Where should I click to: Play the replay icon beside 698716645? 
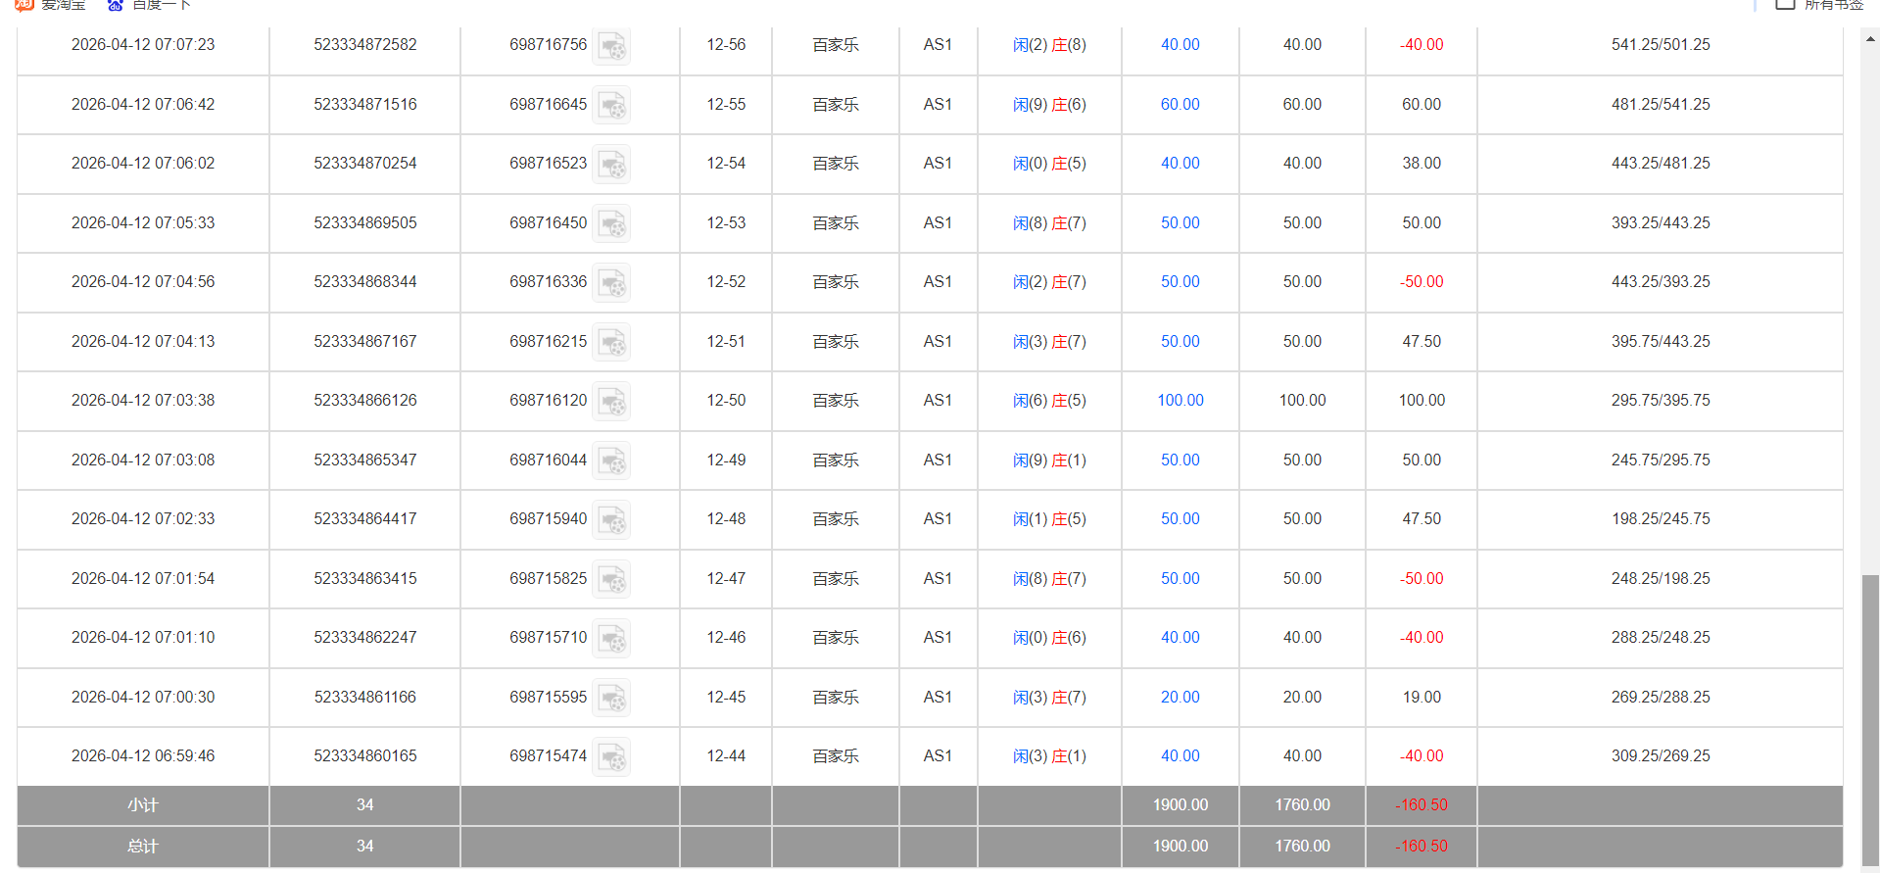[x=612, y=105]
